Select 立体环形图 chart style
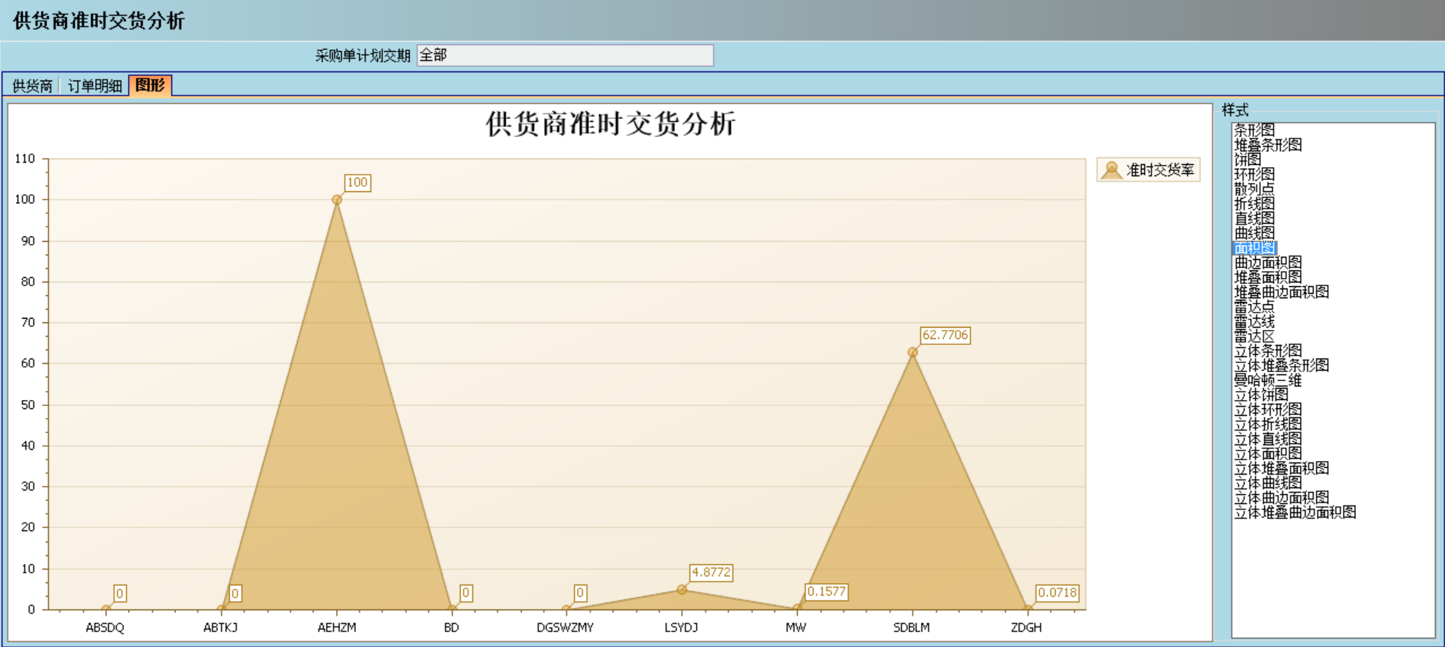 (1268, 409)
